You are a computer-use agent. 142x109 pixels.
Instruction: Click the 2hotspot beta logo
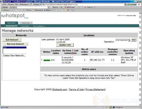15,16
